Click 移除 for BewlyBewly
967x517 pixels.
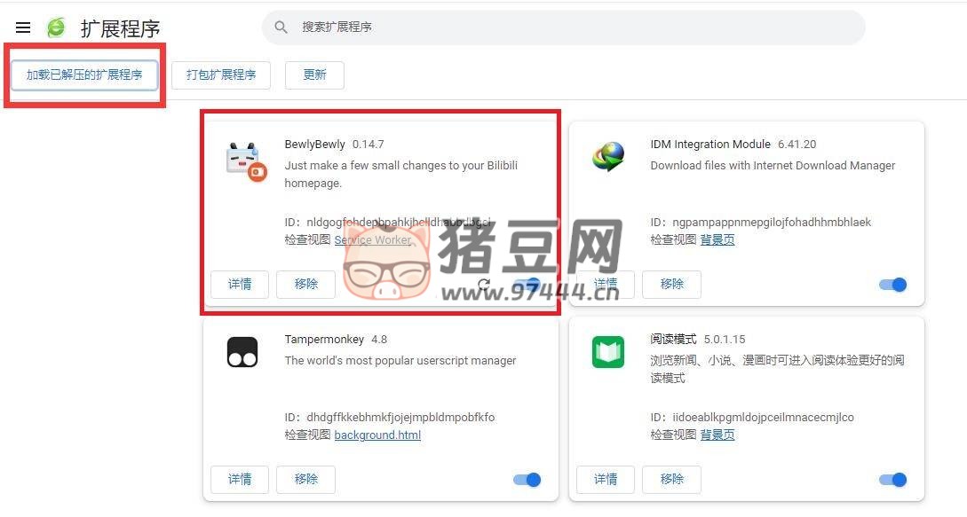305,284
